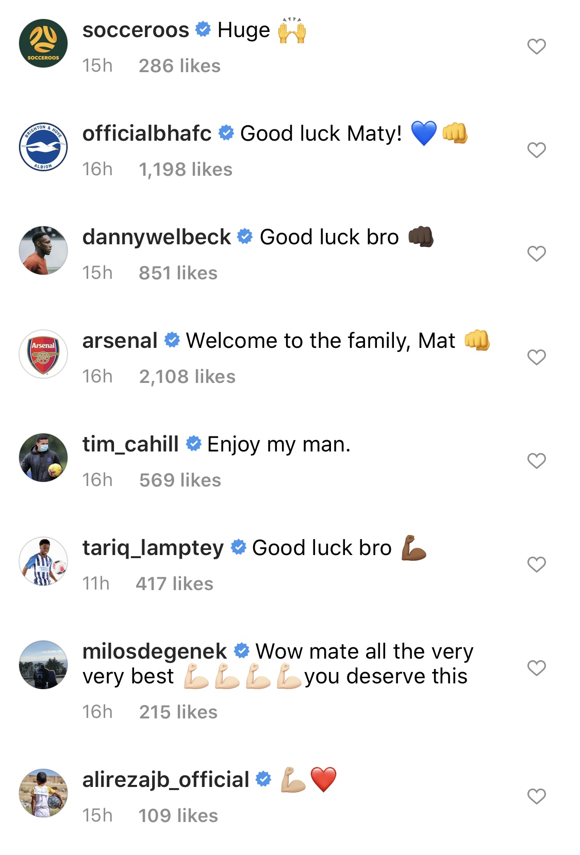Like arsenal's Welcome to the family comment
Image resolution: width=580 pixels, height=855 pixels.
(536, 358)
